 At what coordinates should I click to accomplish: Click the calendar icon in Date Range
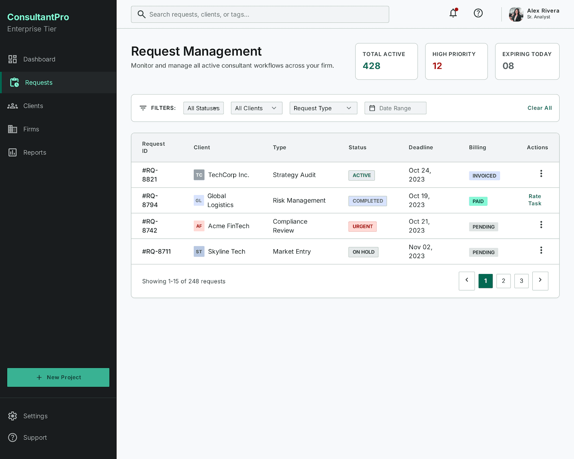coord(372,108)
